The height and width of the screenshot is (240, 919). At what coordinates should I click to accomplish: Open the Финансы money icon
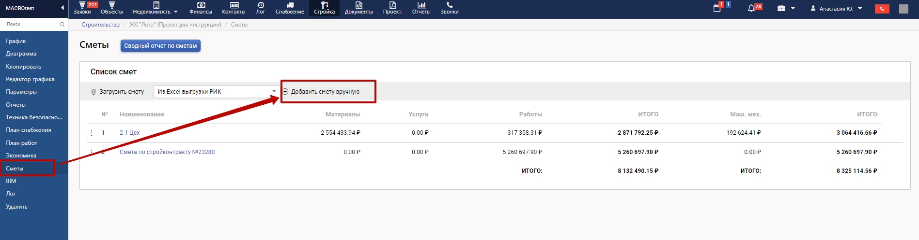[201, 5]
